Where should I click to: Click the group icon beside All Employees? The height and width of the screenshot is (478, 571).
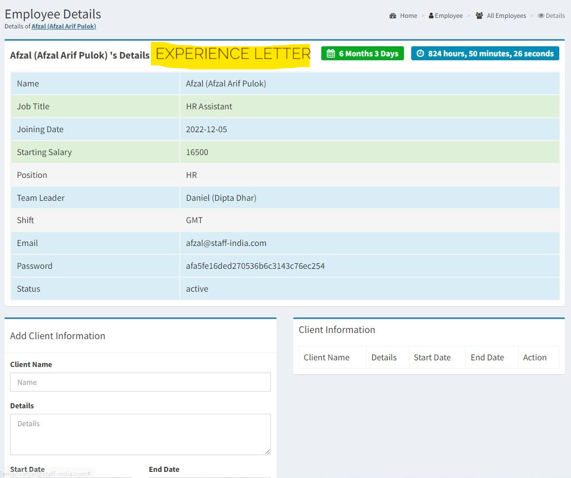coord(479,16)
